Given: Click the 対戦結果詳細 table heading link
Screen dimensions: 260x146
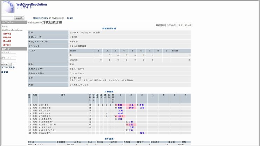Looking at the screenshot, I should [x=109, y=28].
